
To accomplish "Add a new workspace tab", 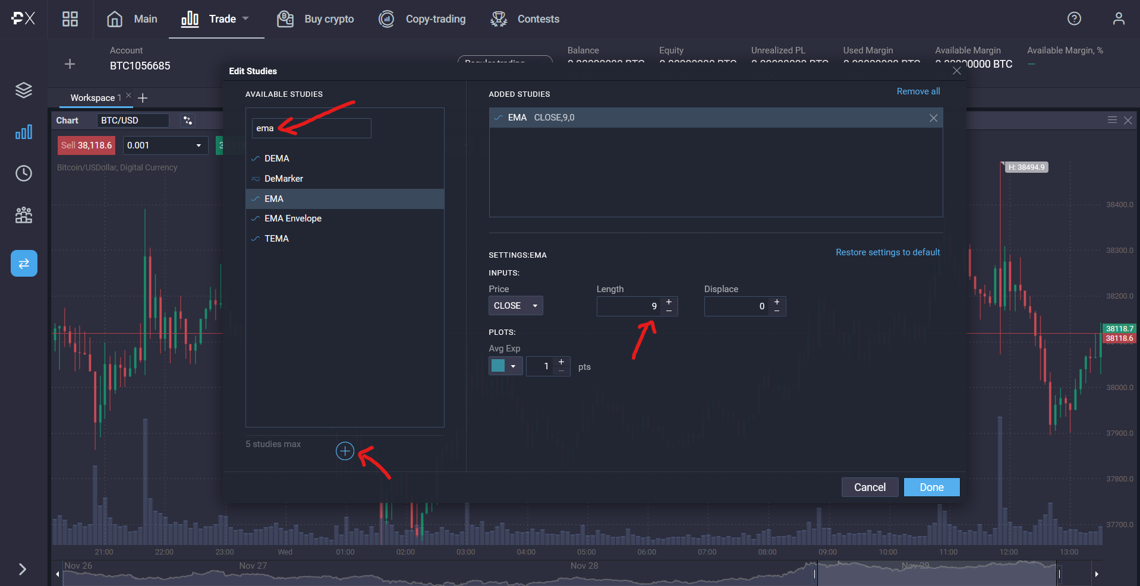I will 143,97.
